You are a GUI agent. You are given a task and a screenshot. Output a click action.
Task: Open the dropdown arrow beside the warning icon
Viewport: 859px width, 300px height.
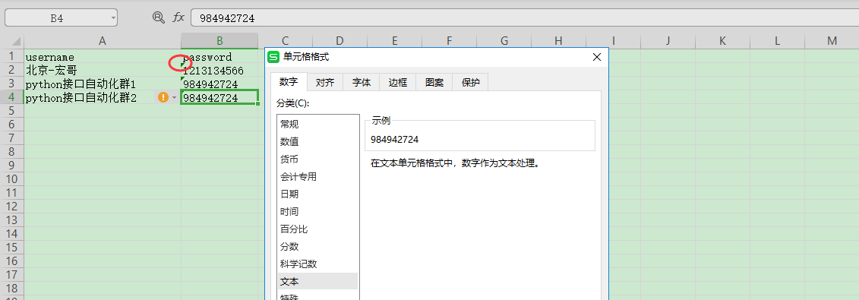(x=174, y=97)
